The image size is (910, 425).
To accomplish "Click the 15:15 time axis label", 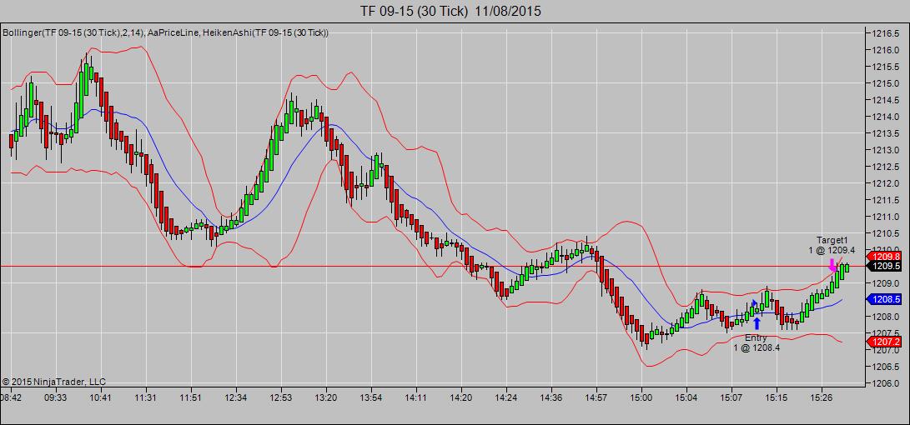I will coord(776,397).
